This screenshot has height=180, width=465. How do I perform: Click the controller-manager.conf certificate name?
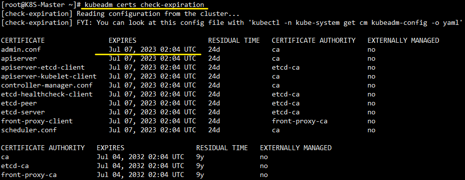click(x=47, y=85)
